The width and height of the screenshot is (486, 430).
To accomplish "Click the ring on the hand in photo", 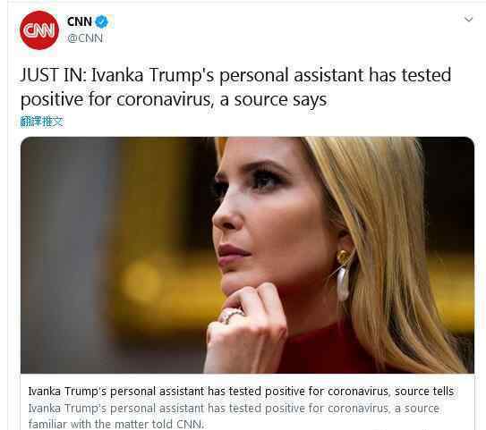I will point(231,316).
